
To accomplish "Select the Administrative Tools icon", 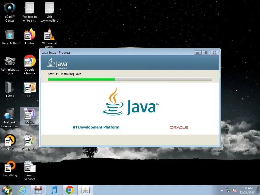I will click(10, 66).
